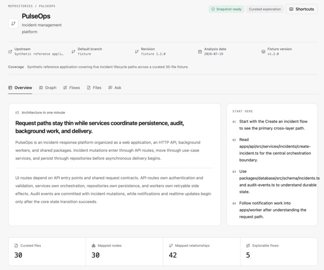Open the Upstream Synthetic reference link
Viewport: 324px width, 270px height.
39,54
